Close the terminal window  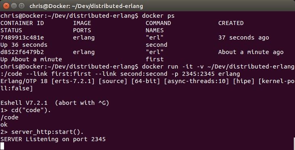click(6, 6)
